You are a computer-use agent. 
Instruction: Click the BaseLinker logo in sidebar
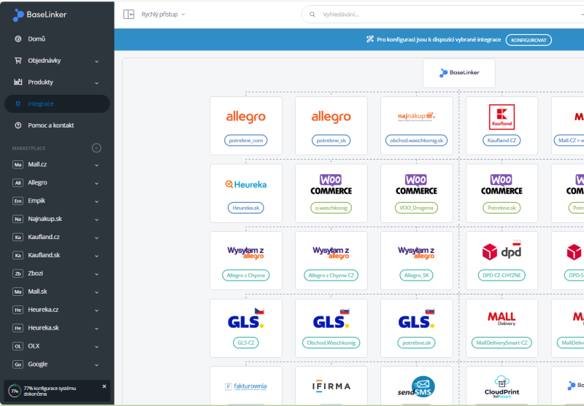(39, 15)
